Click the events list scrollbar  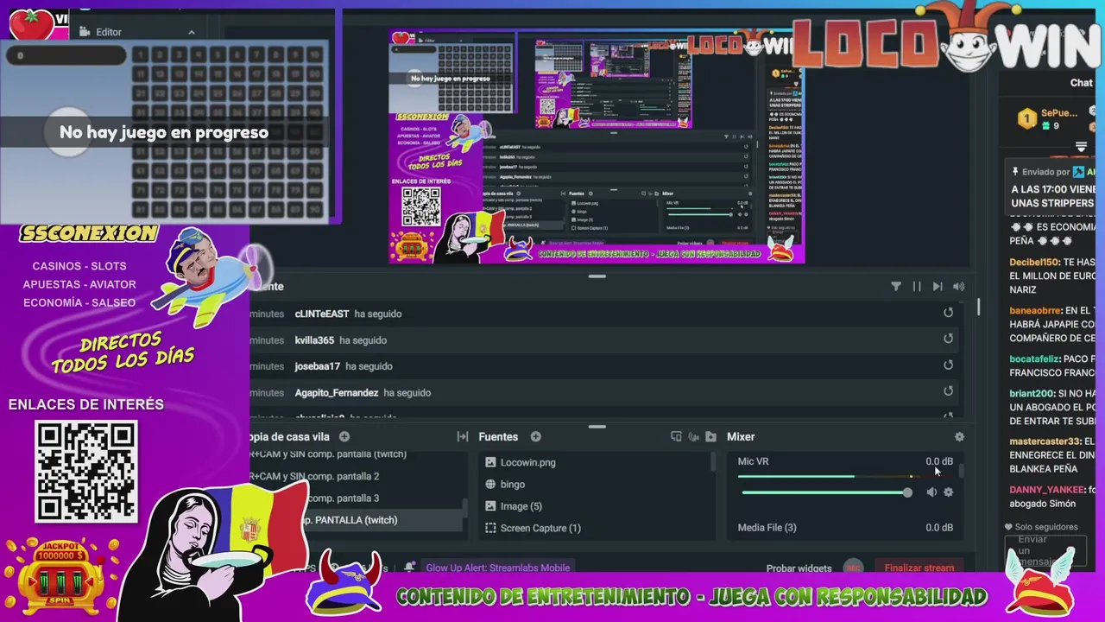pos(978,307)
